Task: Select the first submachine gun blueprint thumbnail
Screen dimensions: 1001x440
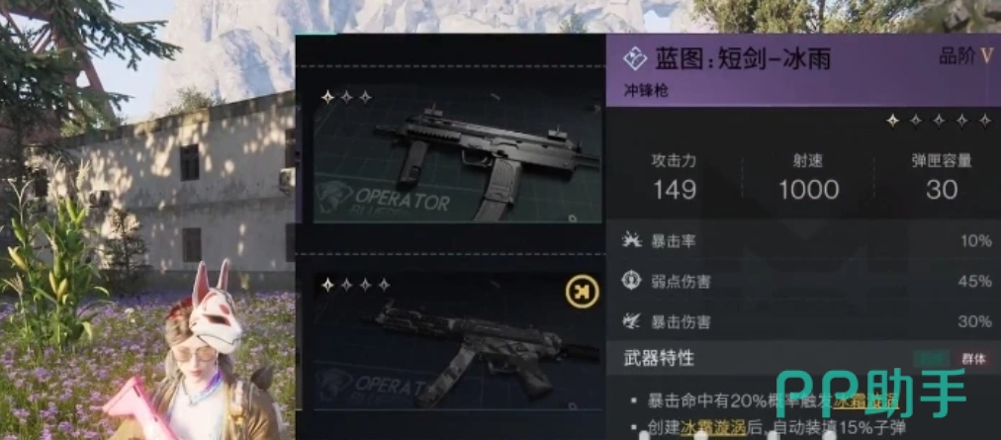Action: tap(457, 153)
